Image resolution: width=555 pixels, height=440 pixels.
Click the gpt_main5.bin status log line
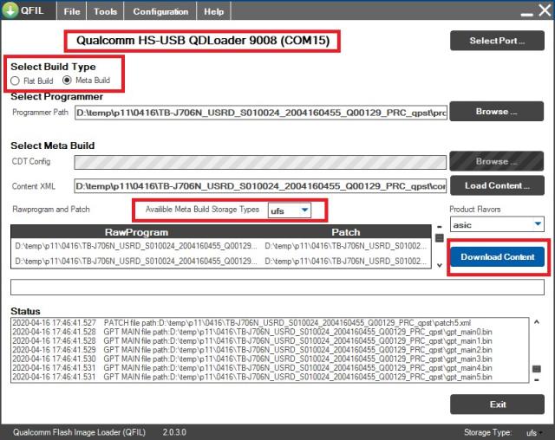[252, 377]
